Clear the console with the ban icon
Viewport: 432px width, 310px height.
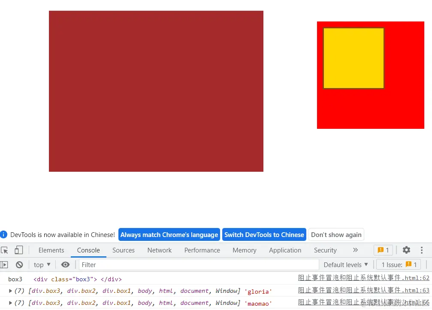(x=19, y=265)
